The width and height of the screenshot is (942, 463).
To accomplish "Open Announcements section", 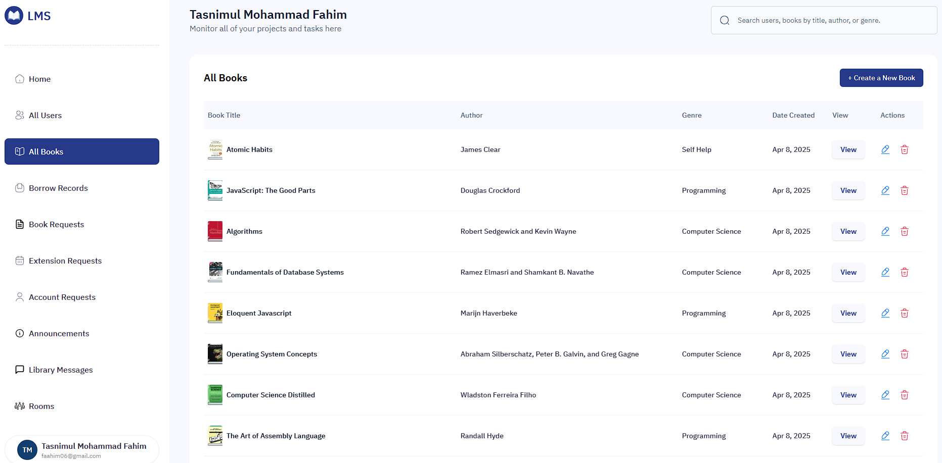I will point(82,333).
